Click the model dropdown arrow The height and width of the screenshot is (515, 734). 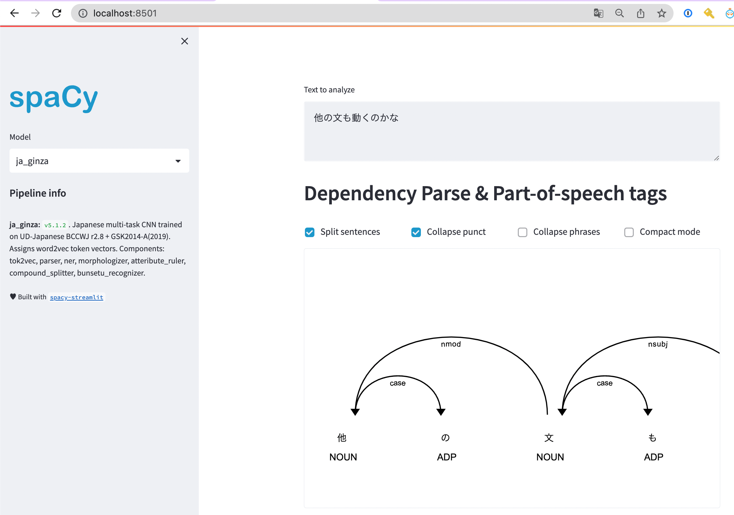(x=178, y=161)
